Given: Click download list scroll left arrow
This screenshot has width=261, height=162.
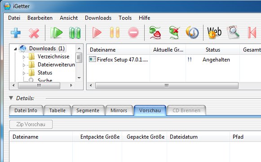Looking at the screenshot, I should click(x=91, y=86).
